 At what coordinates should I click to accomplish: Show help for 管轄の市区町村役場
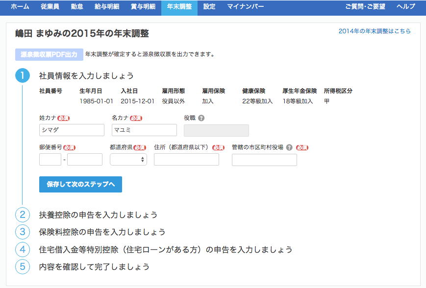click(x=289, y=147)
